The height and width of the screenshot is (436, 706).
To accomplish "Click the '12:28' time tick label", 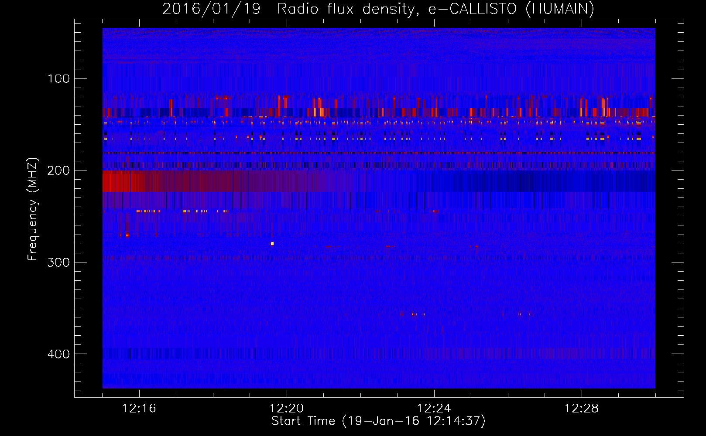I will tap(582, 409).
